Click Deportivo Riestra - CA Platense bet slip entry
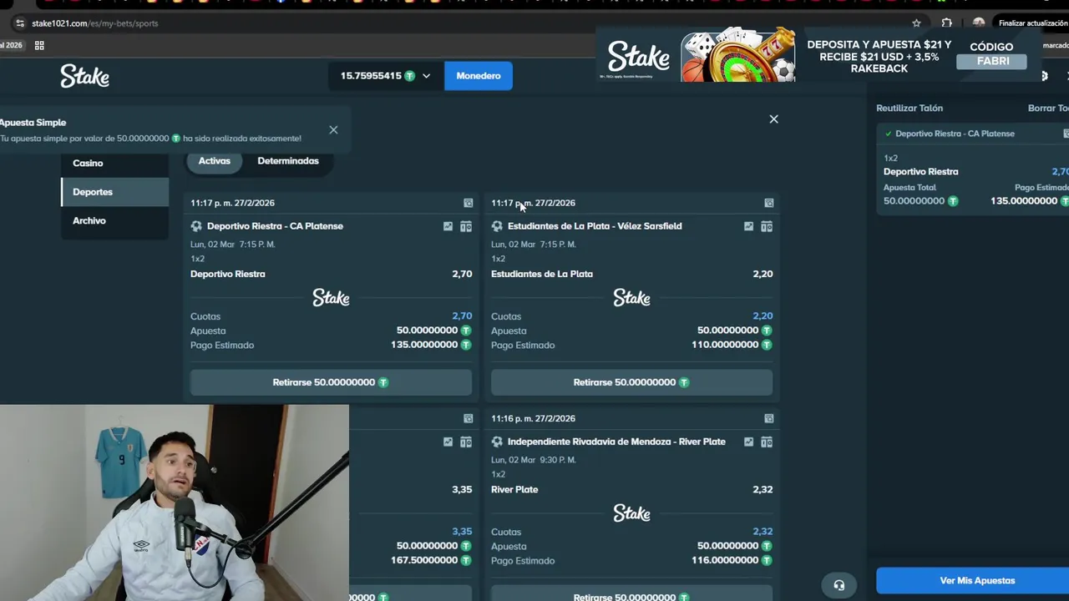The image size is (1069, 601). click(x=955, y=134)
